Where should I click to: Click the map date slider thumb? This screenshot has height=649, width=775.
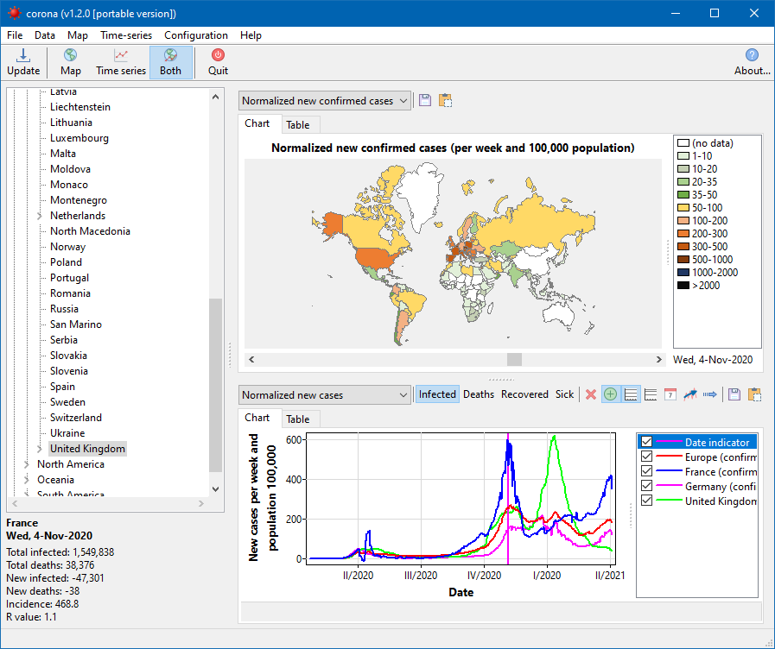click(x=514, y=359)
